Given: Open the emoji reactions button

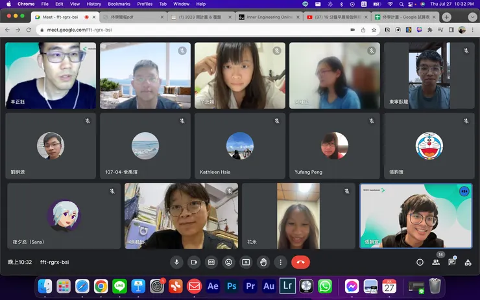Looking at the screenshot, I should 229,262.
